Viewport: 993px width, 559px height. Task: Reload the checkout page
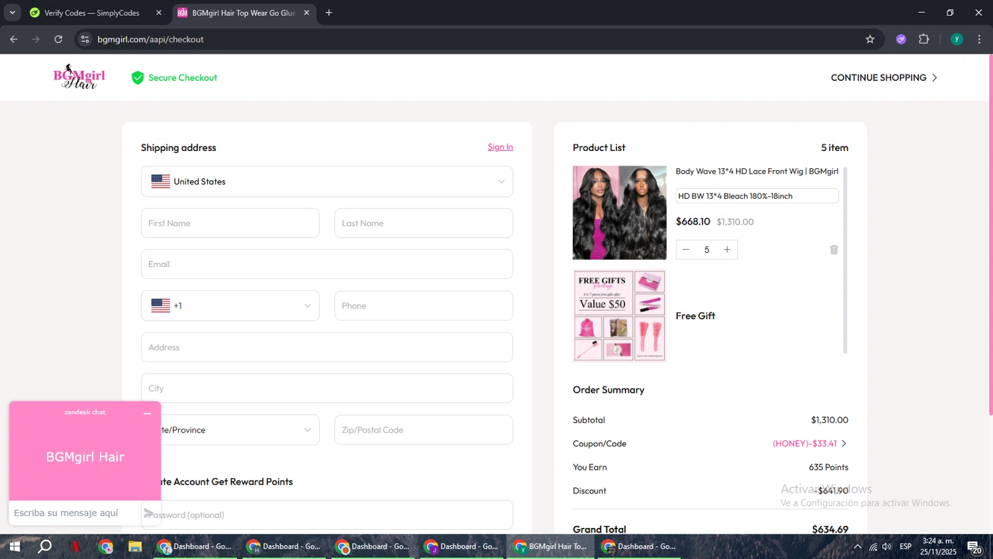pos(58,39)
